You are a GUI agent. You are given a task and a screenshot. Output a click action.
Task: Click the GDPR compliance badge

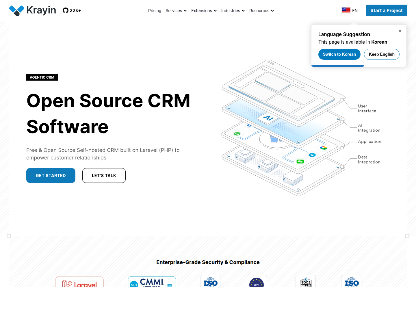click(257, 281)
